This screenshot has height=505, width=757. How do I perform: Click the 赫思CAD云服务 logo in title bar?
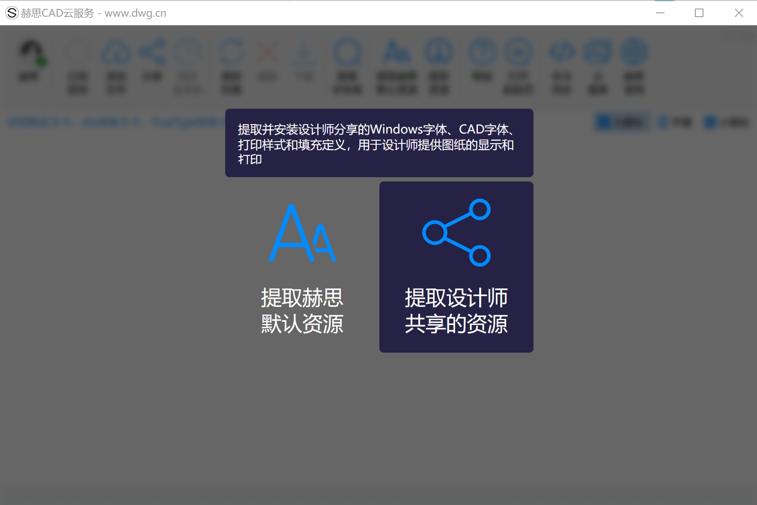point(12,13)
